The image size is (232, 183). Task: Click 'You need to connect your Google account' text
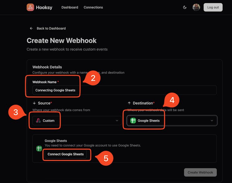click(x=93, y=146)
